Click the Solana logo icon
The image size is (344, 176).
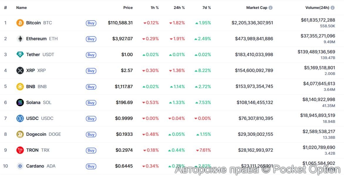[20, 102]
